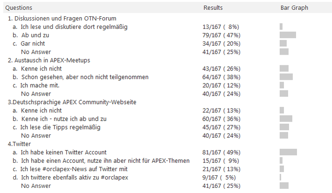This screenshot has height=193, width=332.
Task: Click the Results column header
Action: tap(213, 8)
